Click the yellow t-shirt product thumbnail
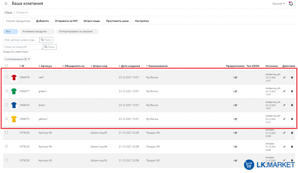Viewport: 298px width, 173px height. 14,119
